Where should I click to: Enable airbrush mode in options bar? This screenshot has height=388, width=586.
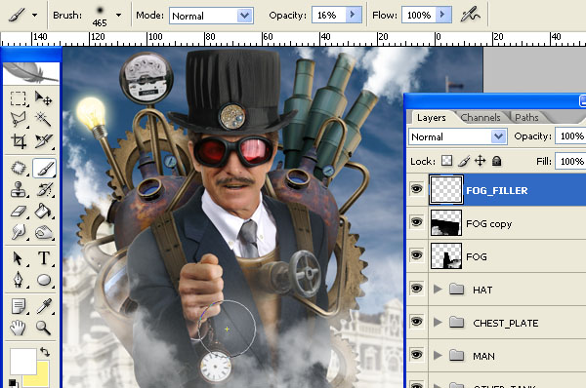(x=470, y=16)
